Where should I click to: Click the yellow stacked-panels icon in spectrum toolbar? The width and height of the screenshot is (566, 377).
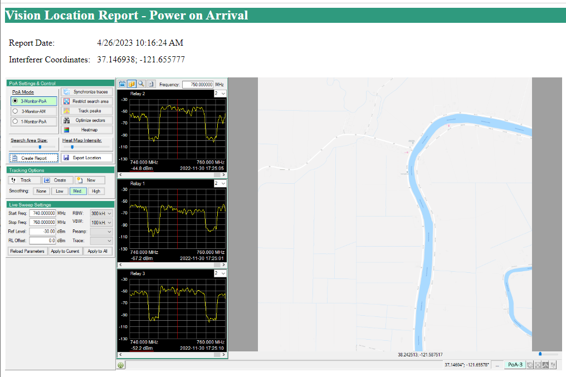tap(132, 84)
